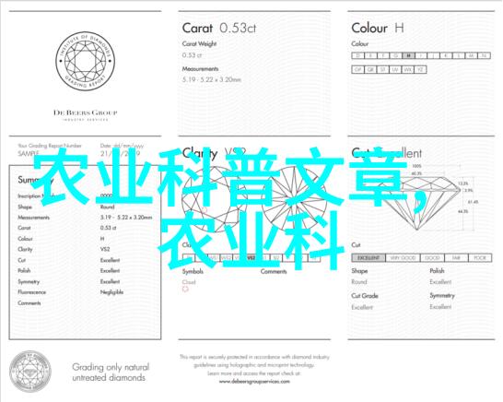
Task: Click the Measurements value under Carat Weight
Action: tap(212, 79)
